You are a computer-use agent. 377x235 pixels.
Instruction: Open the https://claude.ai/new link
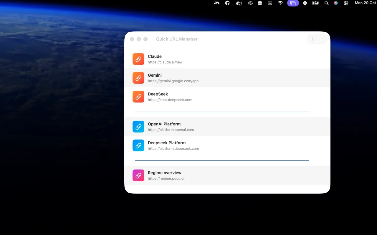(x=165, y=62)
